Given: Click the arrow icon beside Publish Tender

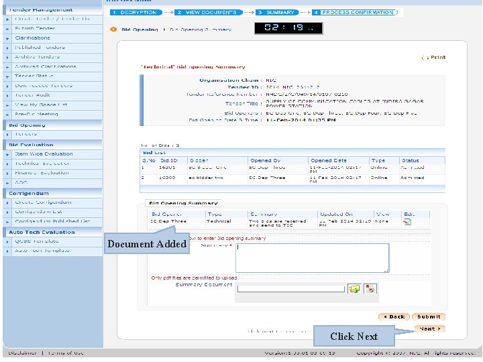Looking at the screenshot, I should pyautogui.click(x=7, y=29).
